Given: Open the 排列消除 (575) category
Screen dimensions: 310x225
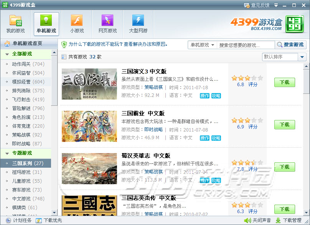Looking at the screenshot, I should coord(26,91).
